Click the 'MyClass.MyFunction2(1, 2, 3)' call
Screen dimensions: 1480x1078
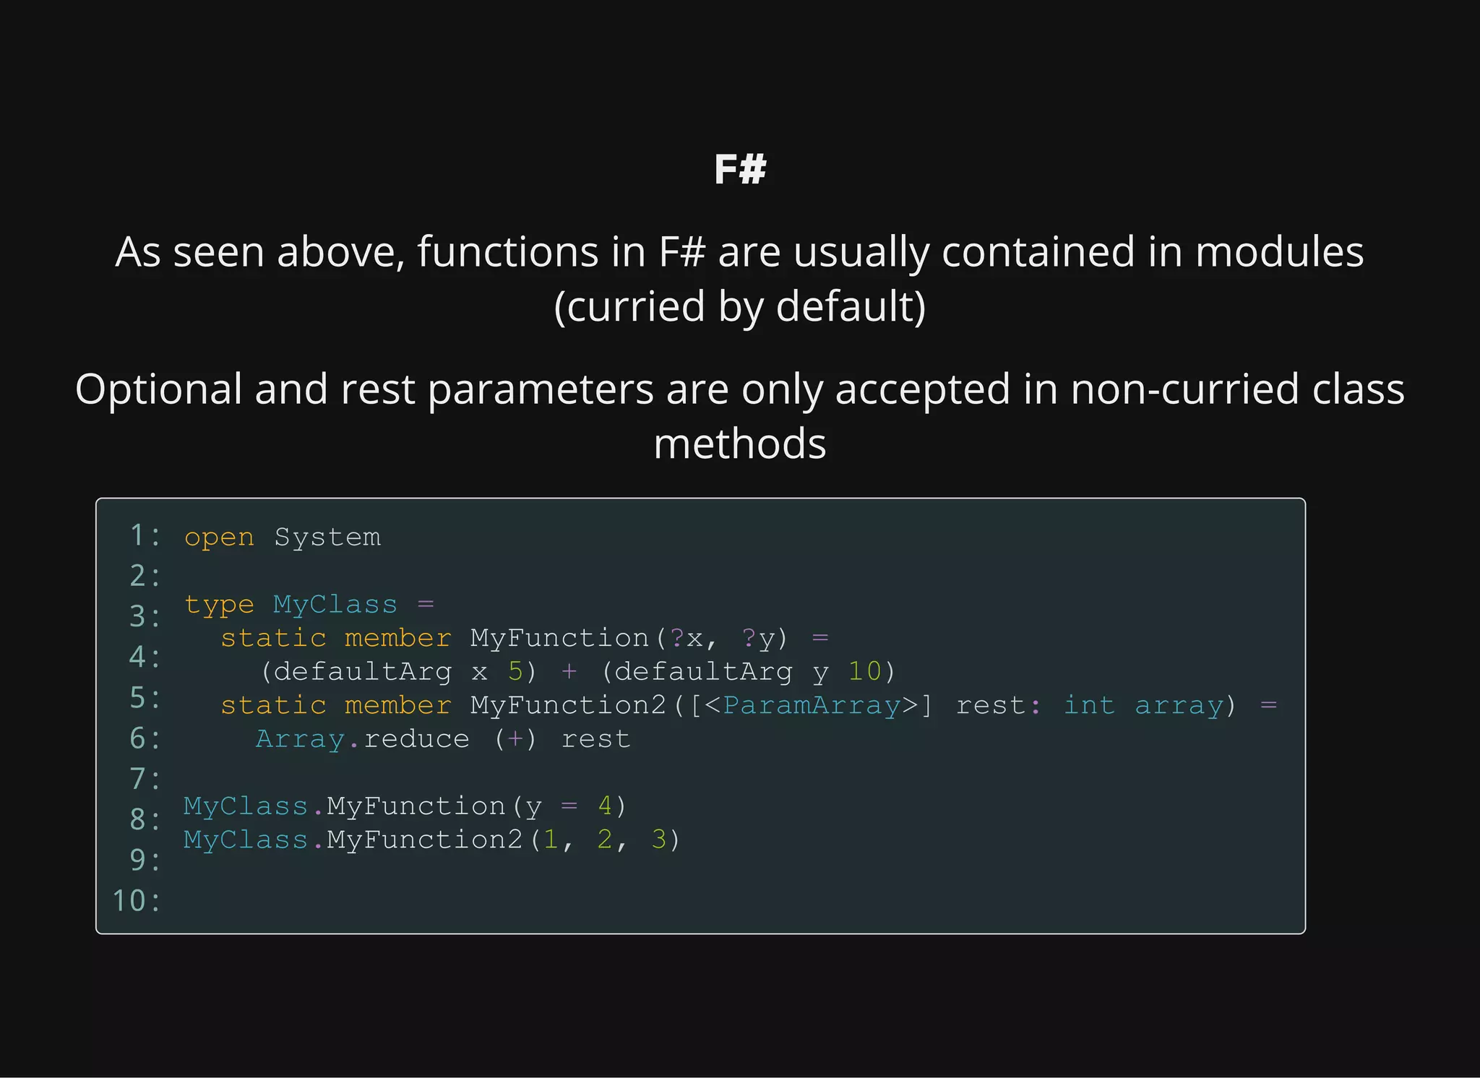tap(431, 840)
